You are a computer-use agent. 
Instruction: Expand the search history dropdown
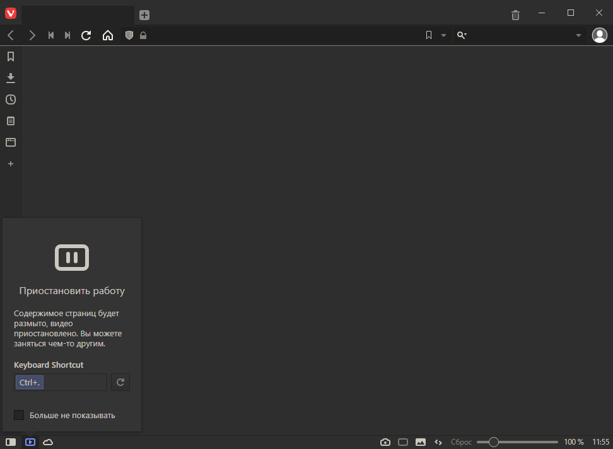(x=578, y=35)
